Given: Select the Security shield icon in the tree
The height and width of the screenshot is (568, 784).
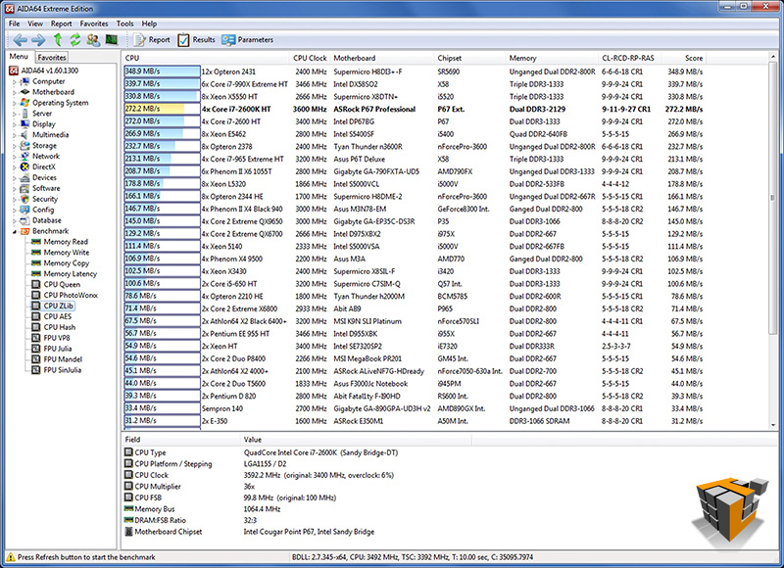Looking at the screenshot, I should coord(24,199).
